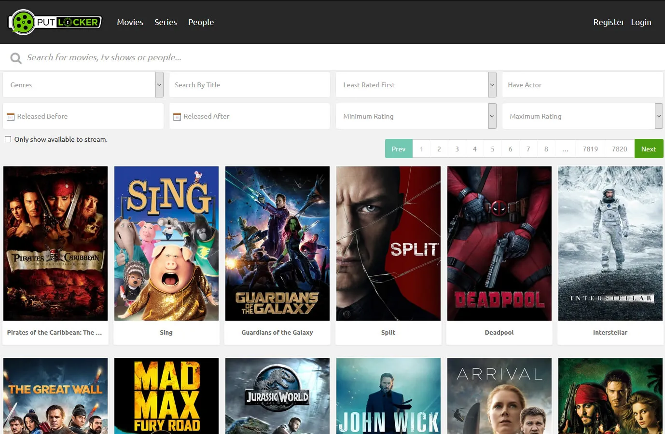Open The Great Wall poster

(55, 396)
